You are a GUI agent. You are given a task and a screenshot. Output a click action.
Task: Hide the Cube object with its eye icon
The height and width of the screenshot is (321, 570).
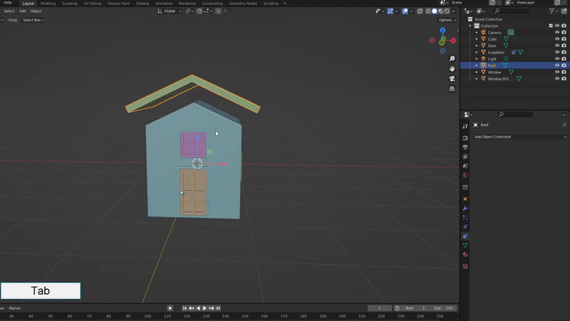557,39
